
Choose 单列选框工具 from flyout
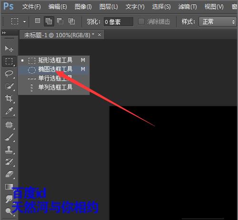[x=54, y=87]
